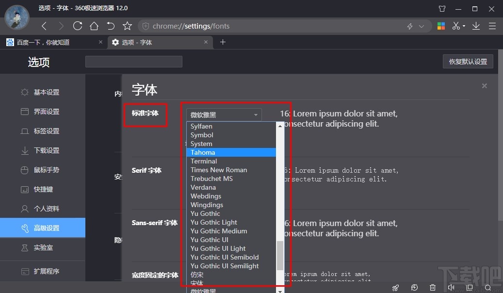503x293 pixels.
Task: Choose Yu Gothic UI Semibold font
Action: tap(231, 257)
